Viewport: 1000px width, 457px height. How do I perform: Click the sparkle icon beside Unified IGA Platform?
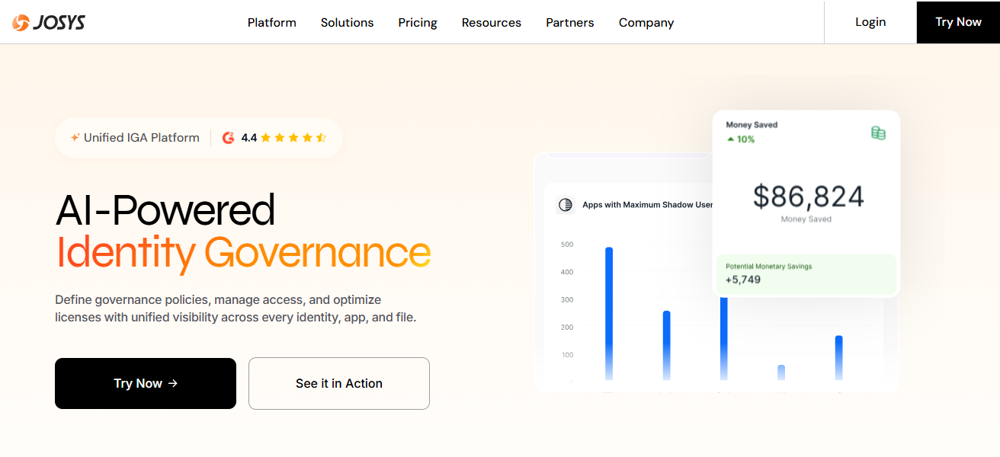coord(75,138)
